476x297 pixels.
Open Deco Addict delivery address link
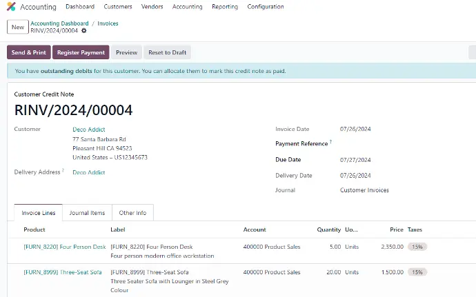[x=88, y=172]
